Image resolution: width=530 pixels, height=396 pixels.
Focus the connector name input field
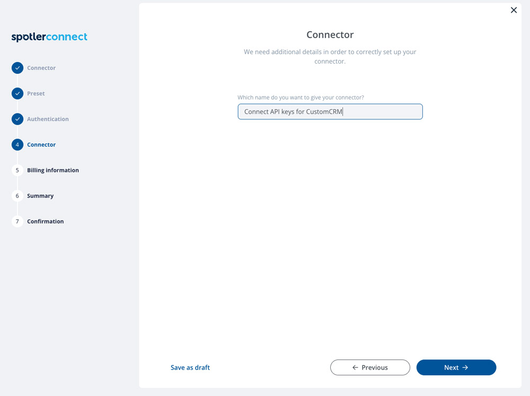click(330, 112)
